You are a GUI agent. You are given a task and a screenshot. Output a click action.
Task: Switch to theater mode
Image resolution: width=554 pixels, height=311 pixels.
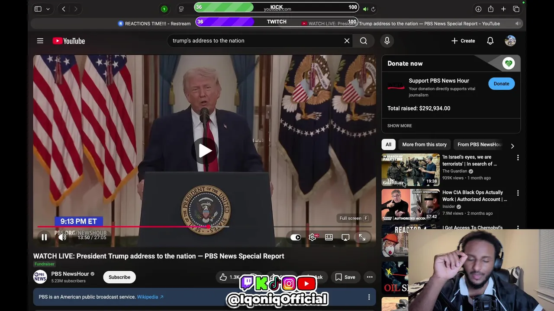point(329,237)
